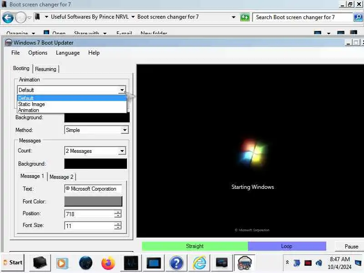Click folder icon at address bar start
364x273 pixels.
pos(37,17)
